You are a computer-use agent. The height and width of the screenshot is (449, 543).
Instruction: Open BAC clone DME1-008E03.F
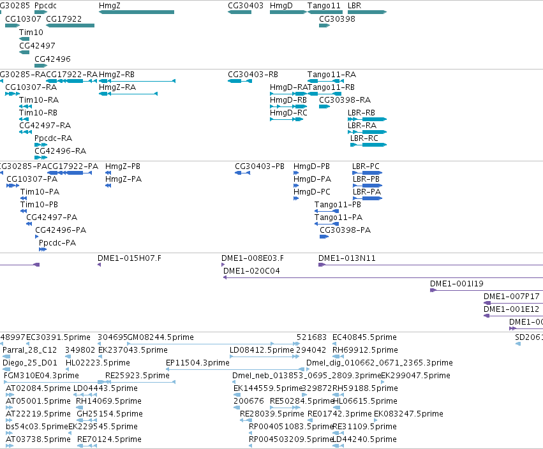point(223,265)
